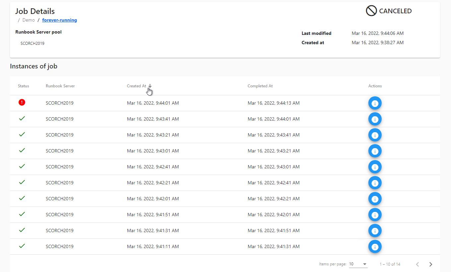
Task: Click the CANCELED status icon
Action: (371, 11)
